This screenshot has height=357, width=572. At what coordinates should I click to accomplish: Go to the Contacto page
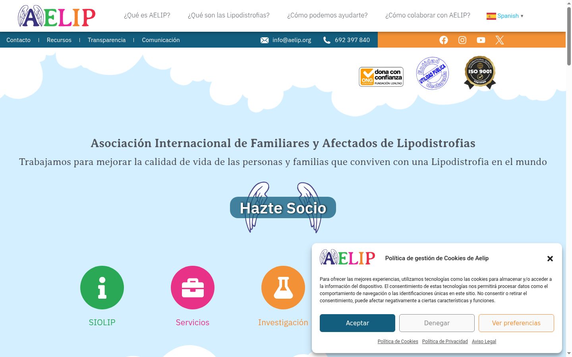click(18, 40)
